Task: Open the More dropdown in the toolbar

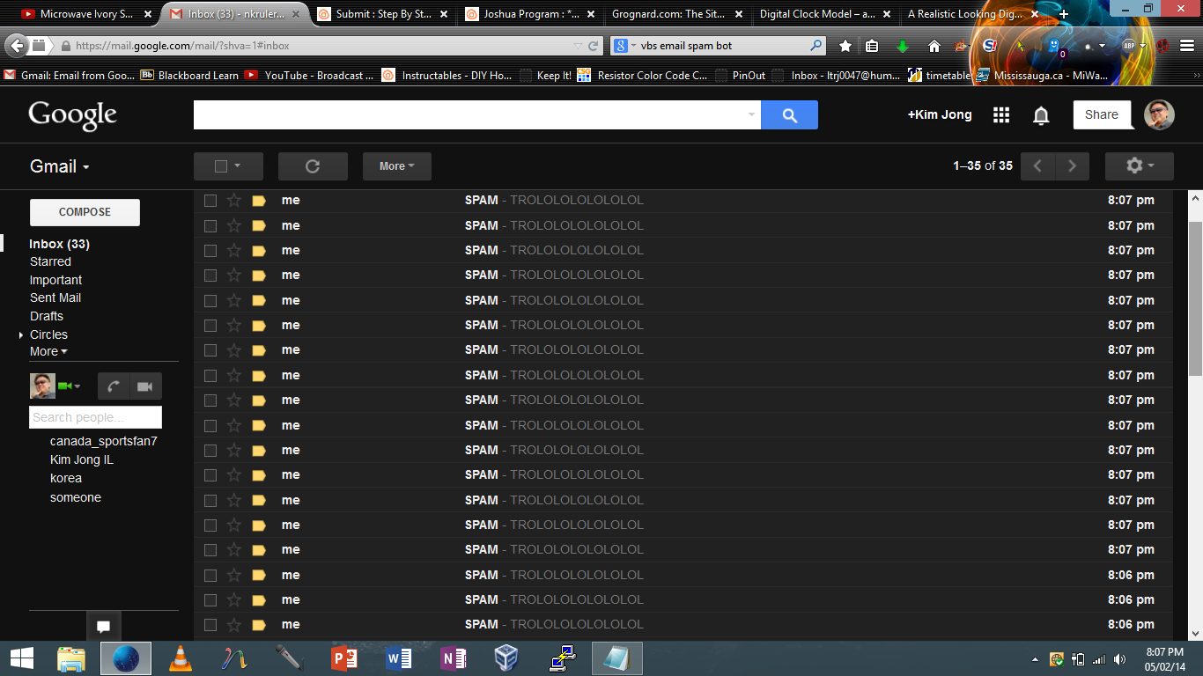Action: click(396, 165)
